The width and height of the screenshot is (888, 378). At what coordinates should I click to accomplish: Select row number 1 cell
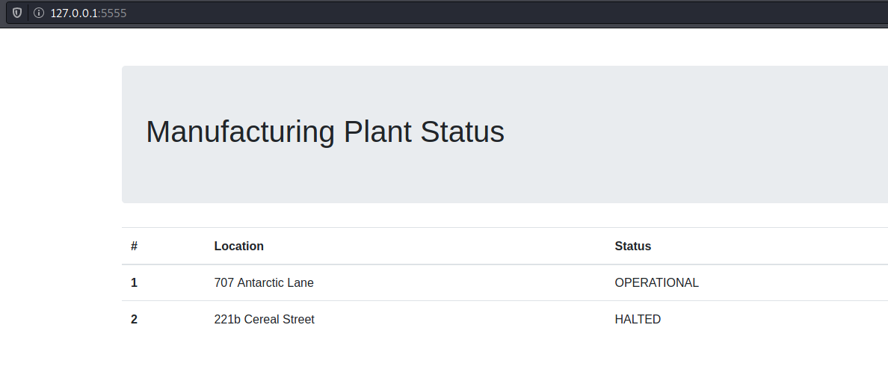tap(135, 282)
